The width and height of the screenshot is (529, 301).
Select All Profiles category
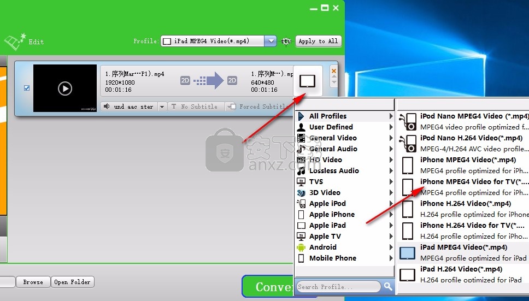coord(345,116)
